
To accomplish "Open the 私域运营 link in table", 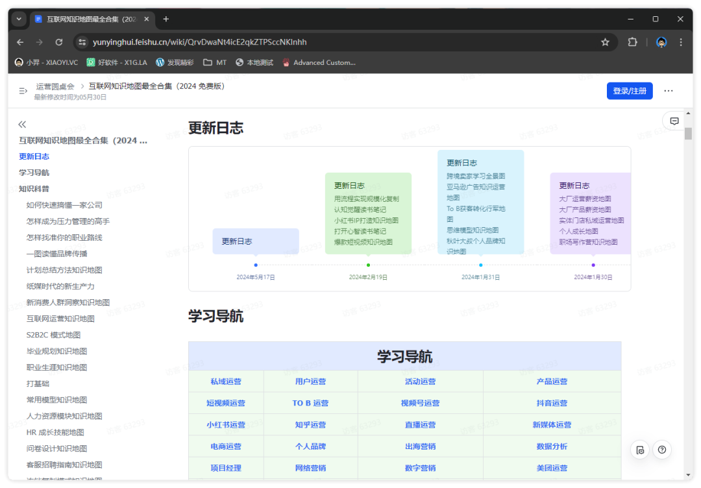I will (x=226, y=382).
